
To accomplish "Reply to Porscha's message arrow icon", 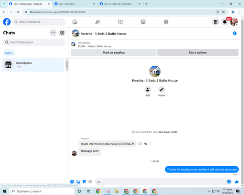I will [145, 144].
